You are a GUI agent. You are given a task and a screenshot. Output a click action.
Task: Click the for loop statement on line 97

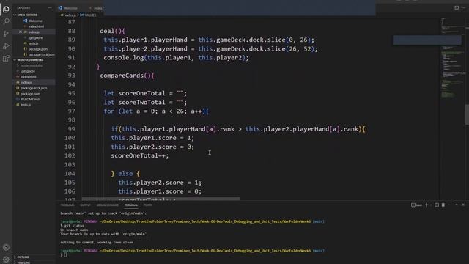[156, 111]
